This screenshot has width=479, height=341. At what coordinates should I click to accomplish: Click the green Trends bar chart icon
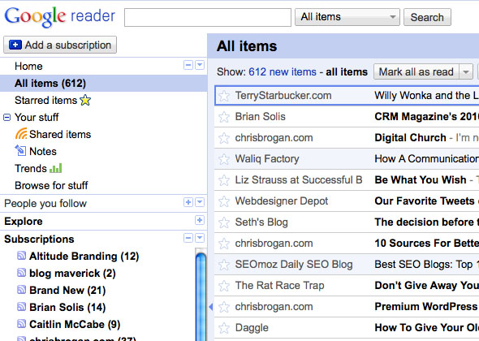(x=55, y=168)
